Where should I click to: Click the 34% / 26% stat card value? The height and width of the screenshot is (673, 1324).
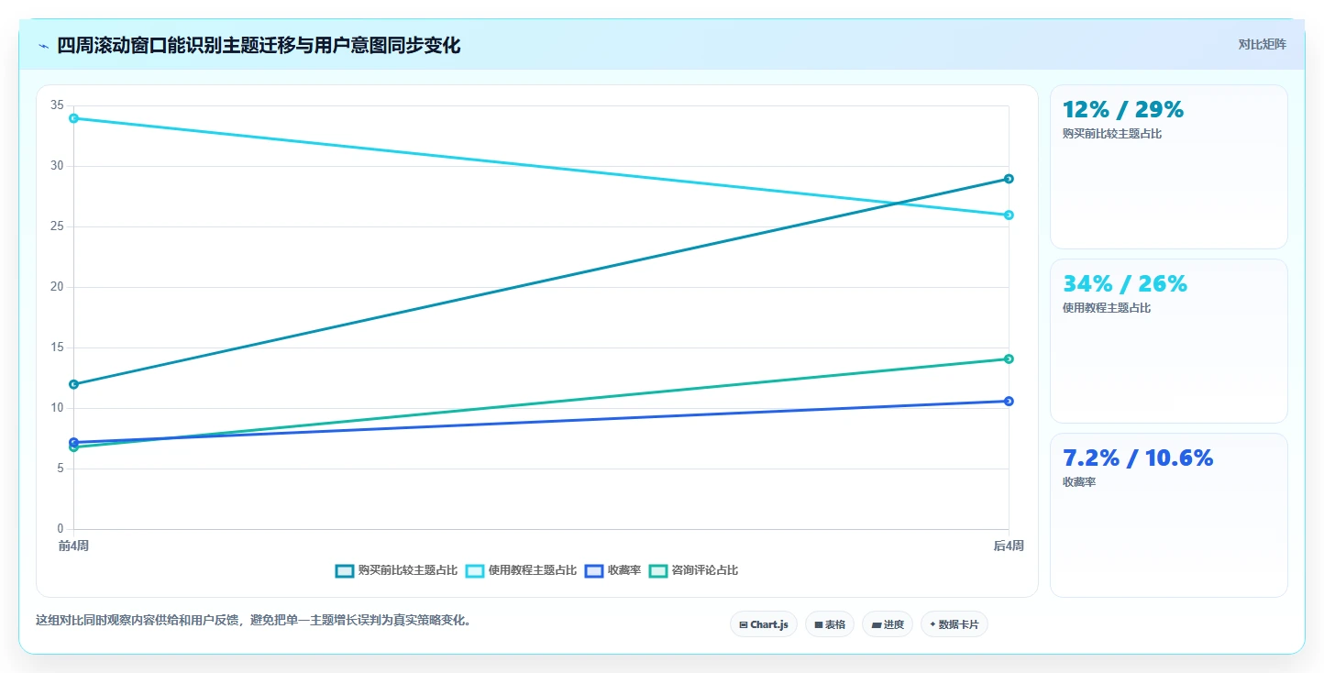(x=1125, y=284)
